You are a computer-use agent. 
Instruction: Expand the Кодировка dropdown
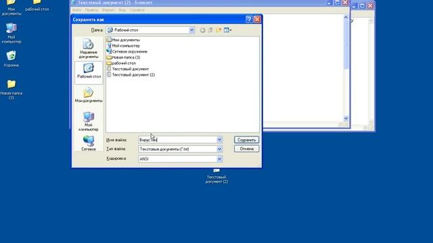tap(219, 159)
